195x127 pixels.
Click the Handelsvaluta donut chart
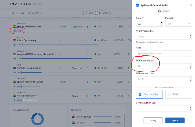pyautogui.click(x=35, y=120)
